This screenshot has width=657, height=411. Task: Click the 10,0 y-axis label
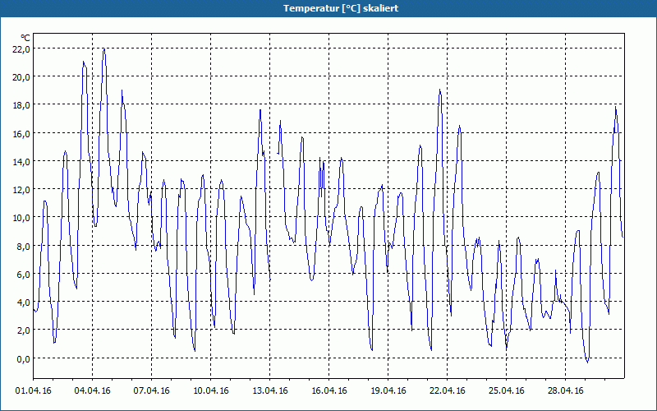(x=21, y=218)
